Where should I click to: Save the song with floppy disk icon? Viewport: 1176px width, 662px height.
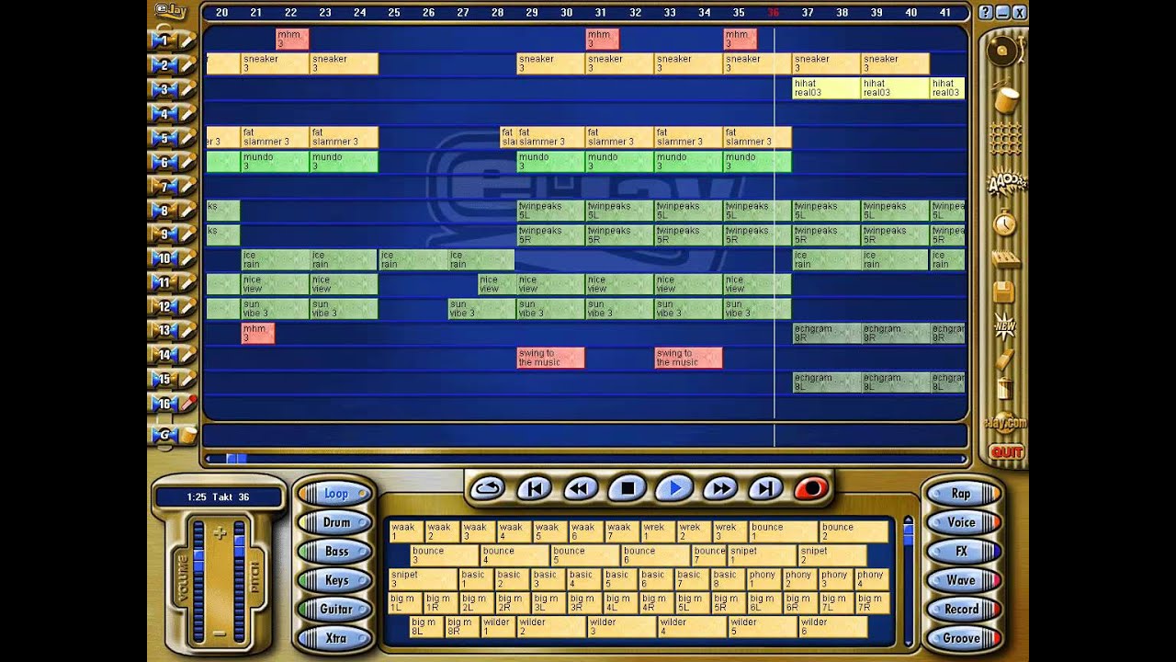point(1003,291)
